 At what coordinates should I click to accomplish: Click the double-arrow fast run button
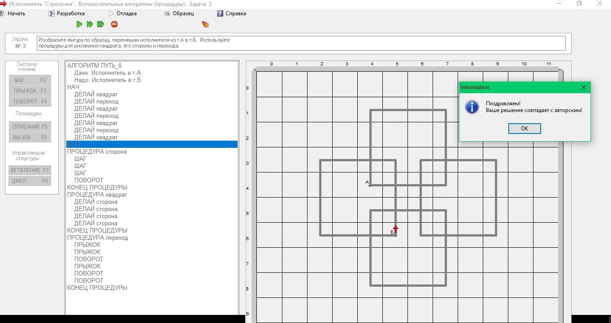[90, 24]
